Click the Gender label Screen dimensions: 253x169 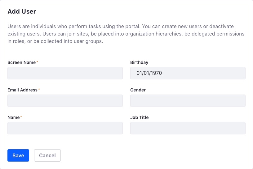[x=138, y=90]
